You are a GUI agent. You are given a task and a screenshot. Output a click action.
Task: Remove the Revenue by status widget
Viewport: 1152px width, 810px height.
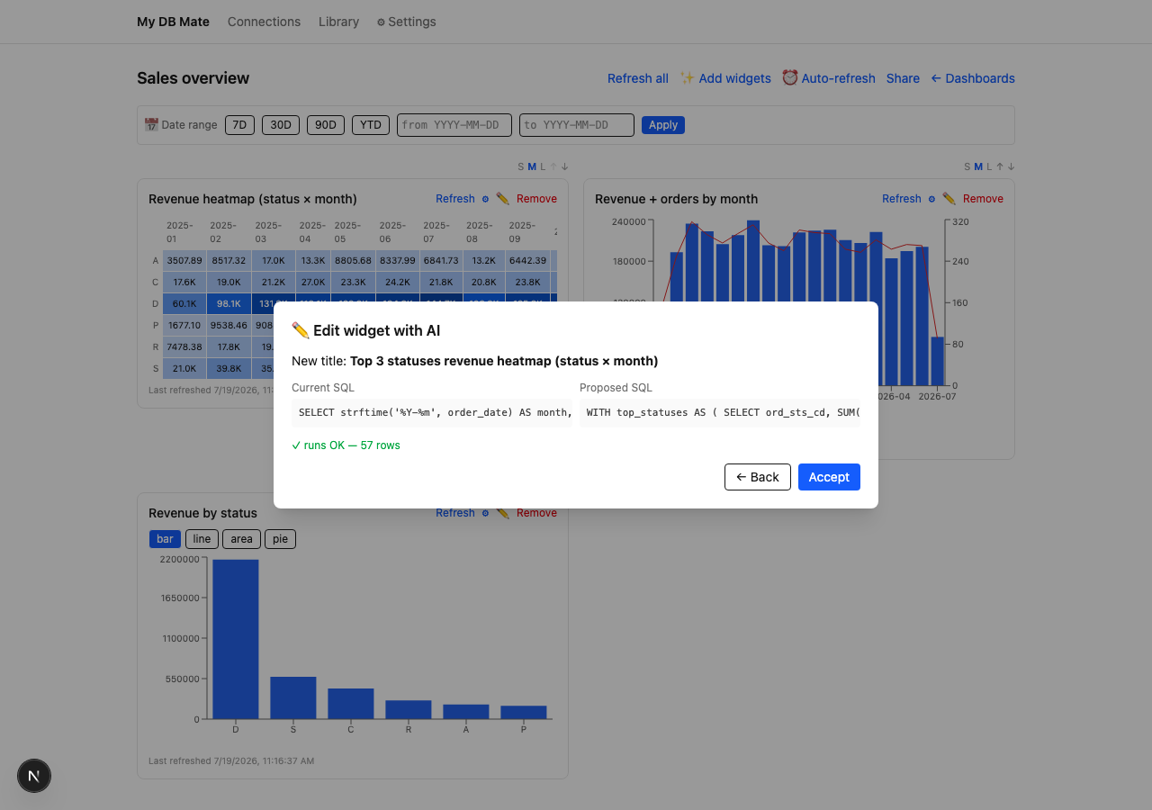(536, 513)
